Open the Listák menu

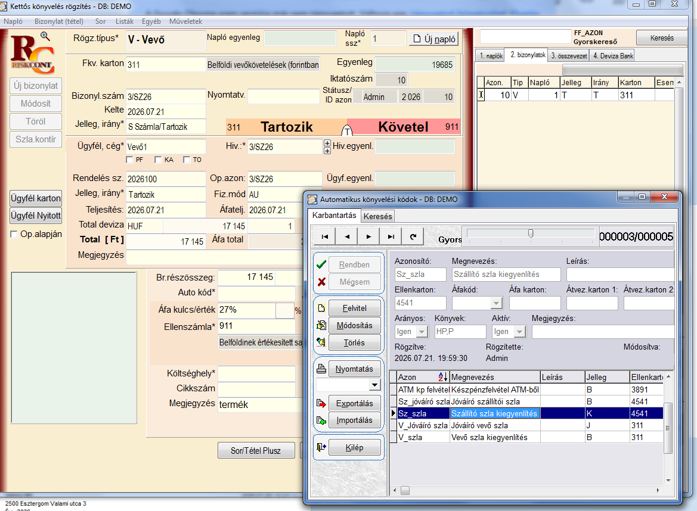pos(125,21)
